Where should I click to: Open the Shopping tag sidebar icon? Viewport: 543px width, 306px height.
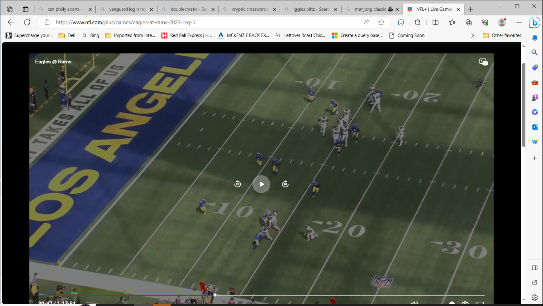tap(534, 67)
